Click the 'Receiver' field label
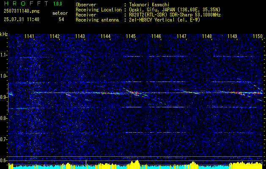The width and height of the screenshot is (266, 169). pyautogui.click(x=86, y=15)
